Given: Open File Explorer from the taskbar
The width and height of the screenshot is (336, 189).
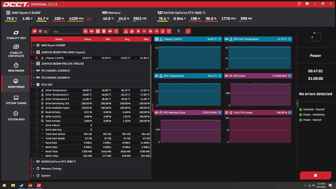Looking at the screenshot, I should [13, 185].
